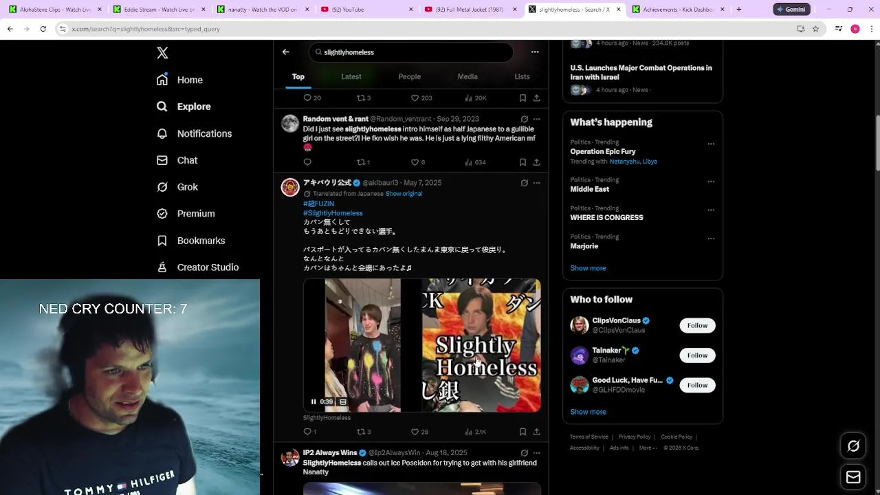Follow ClipsVonClaus
The image size is (880, 495).
697,325
